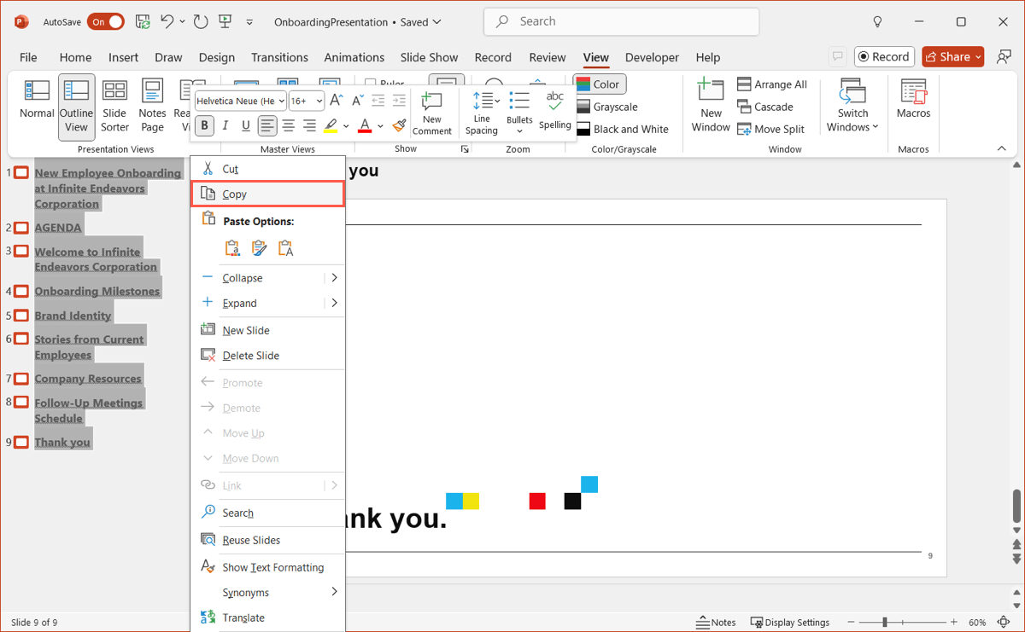Open Line Spacing dropdown

point(482,113)
